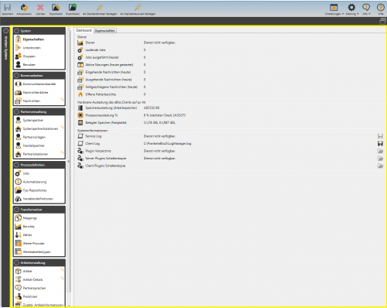
Task: Click the search magnifier next to Nachrichten
Action: coord(62,99)
